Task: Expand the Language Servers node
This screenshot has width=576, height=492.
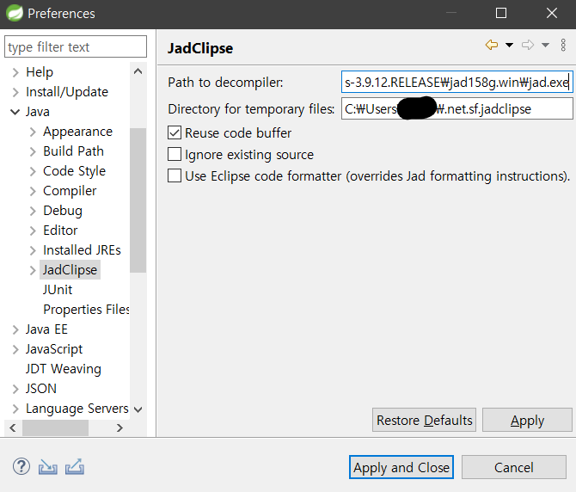Action: point(15,409)
